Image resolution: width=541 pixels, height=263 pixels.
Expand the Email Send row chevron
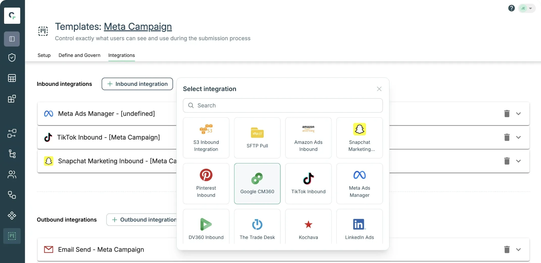tap(519, 250)
